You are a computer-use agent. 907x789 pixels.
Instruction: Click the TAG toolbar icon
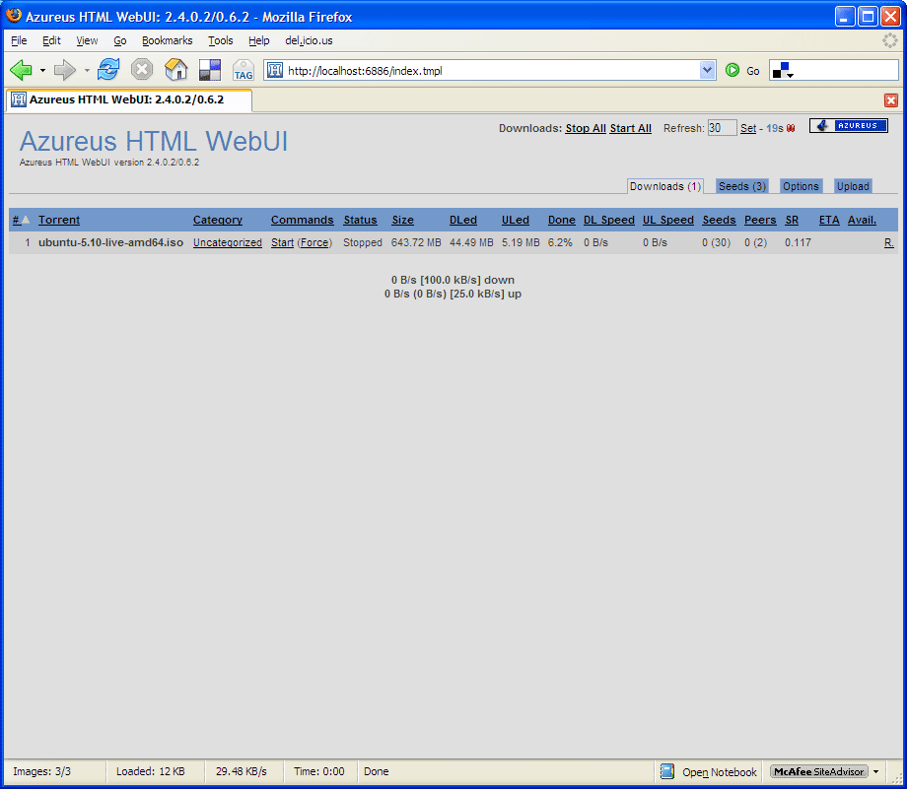coord(244,71)
